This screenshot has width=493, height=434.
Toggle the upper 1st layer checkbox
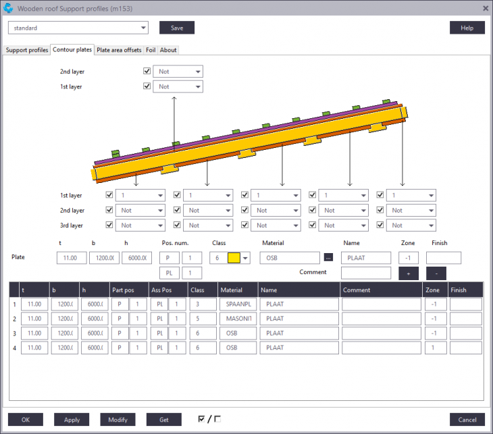(x=147, y=86)
